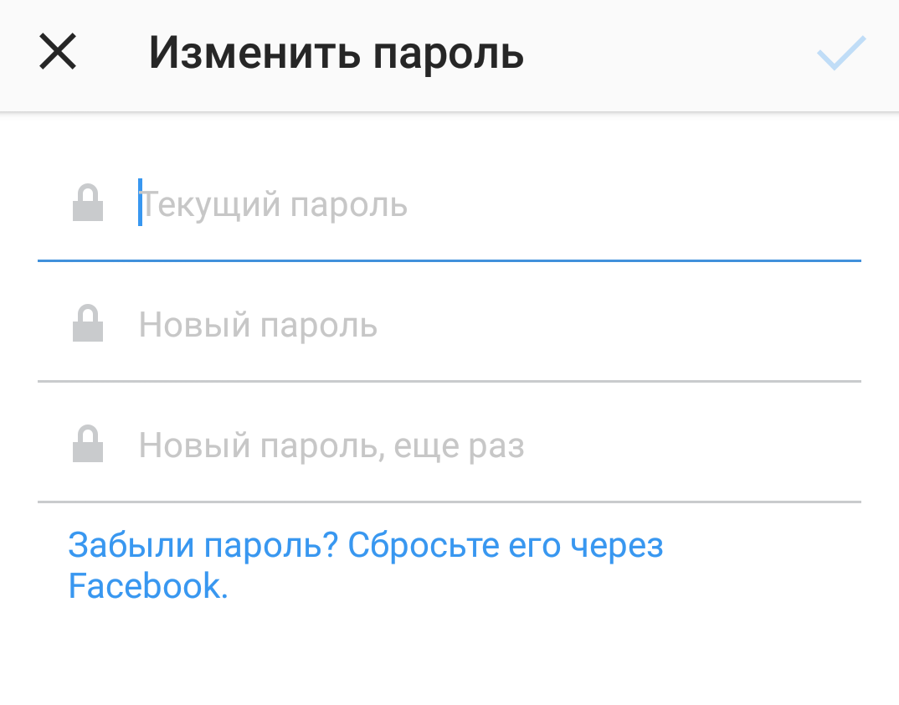This screenshot has height=705, width=899.
Task: Click the lock icon beside Новый пароль
Action: coord(88,325)
